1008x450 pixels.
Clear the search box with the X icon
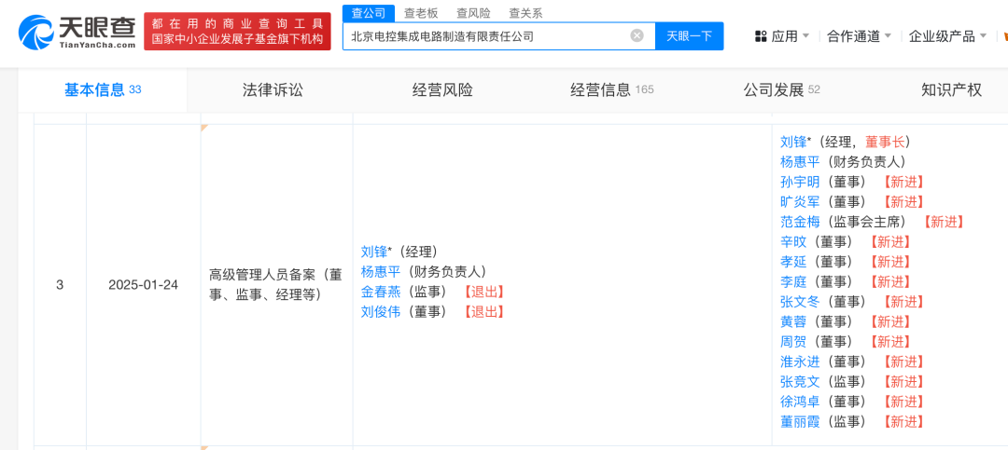click(x=637, y=36)
